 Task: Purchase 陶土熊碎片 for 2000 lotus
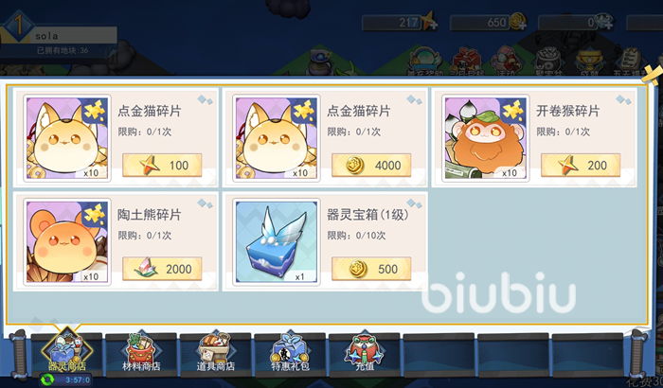pos(162,269)
